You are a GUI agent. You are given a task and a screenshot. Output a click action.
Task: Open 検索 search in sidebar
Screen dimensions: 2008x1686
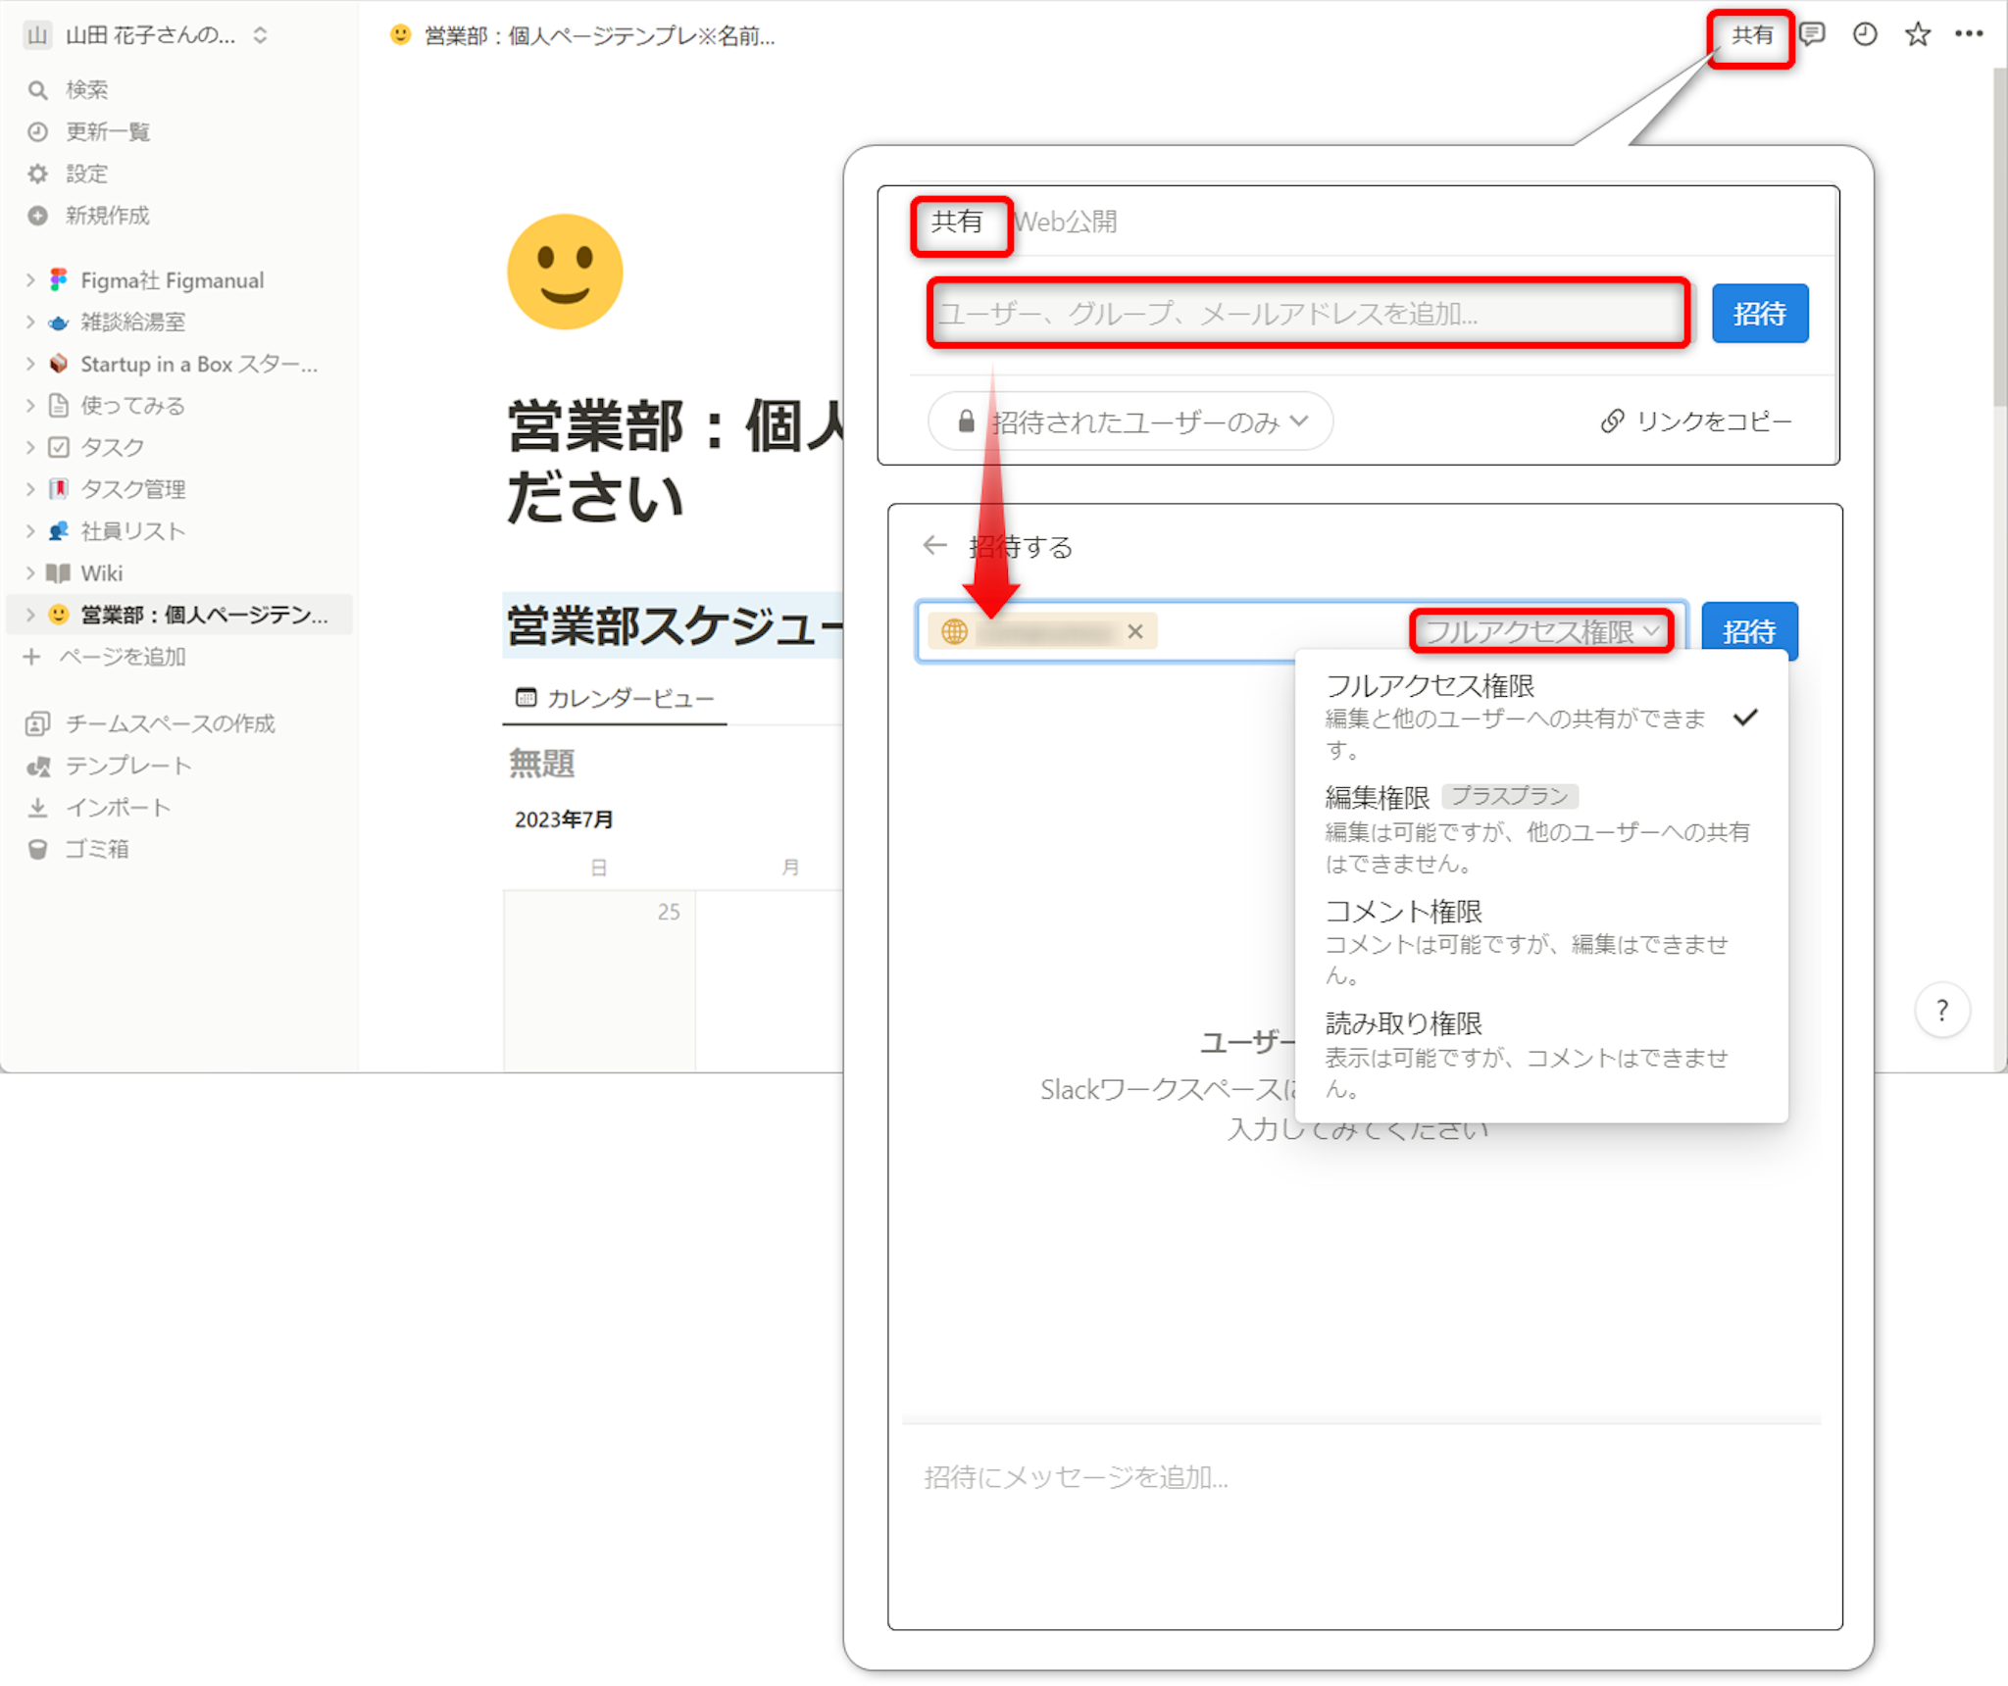click(86, 90)
